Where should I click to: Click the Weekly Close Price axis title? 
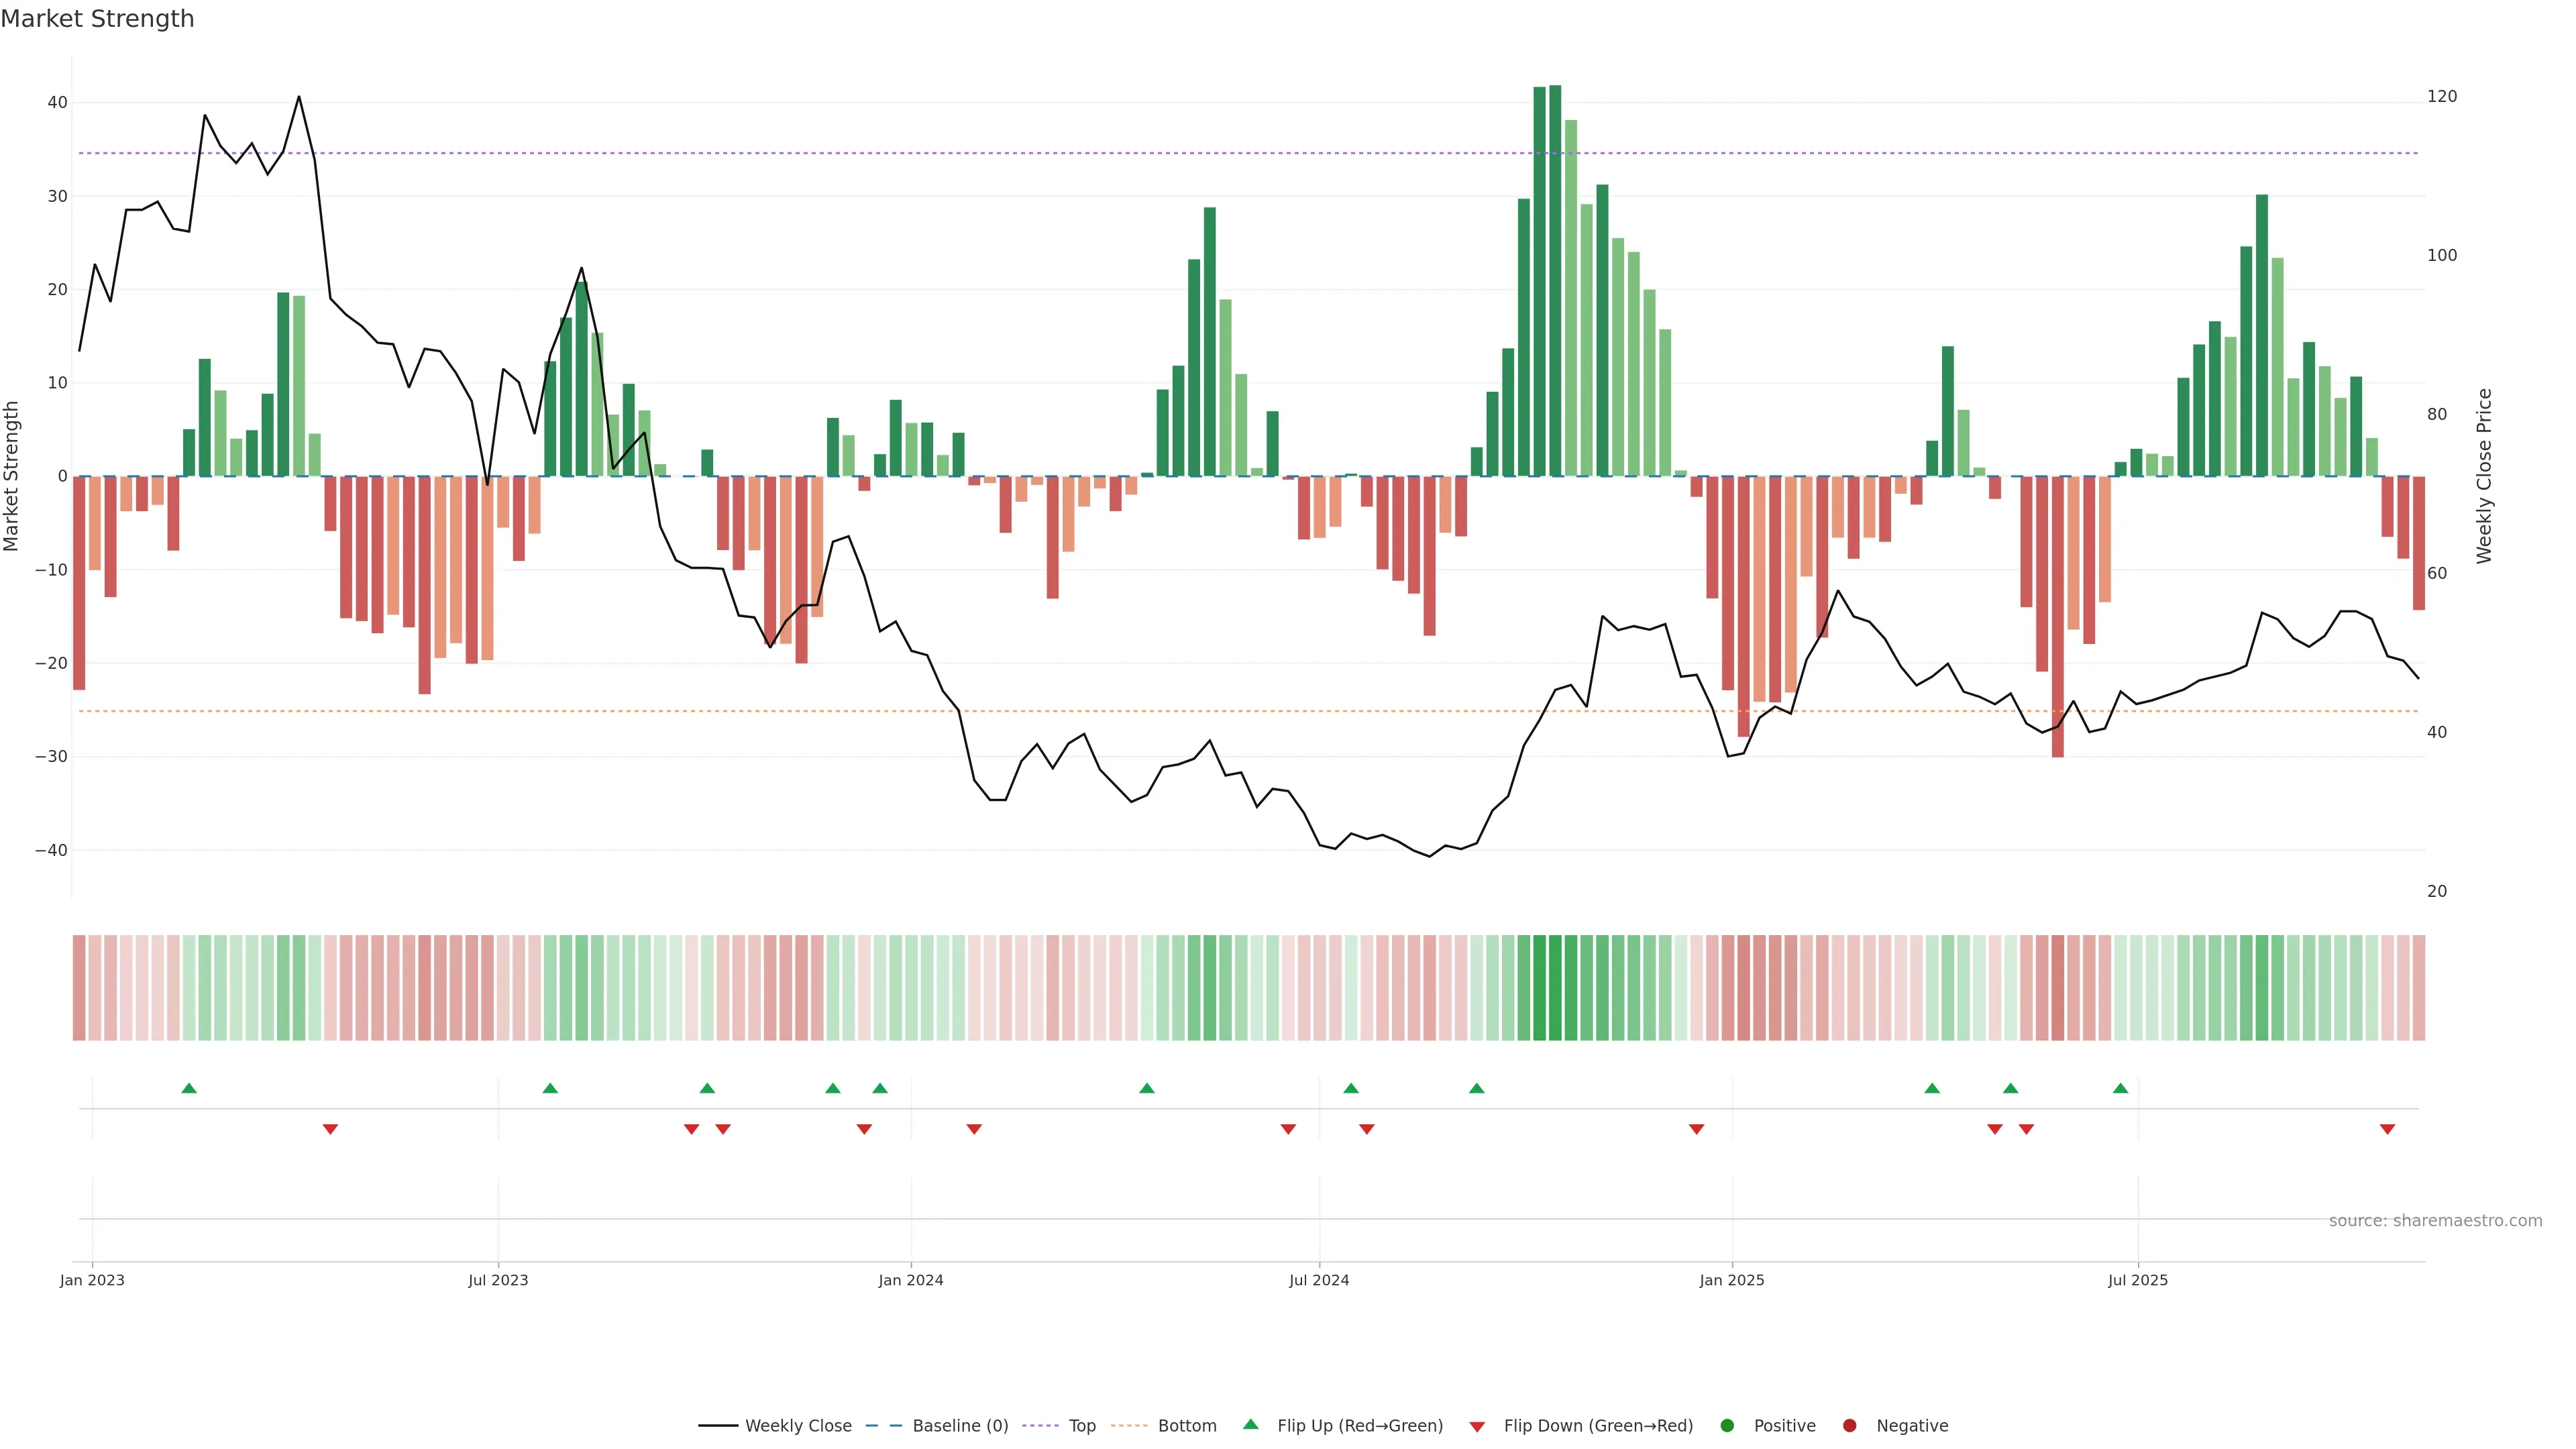(2484, 476)
